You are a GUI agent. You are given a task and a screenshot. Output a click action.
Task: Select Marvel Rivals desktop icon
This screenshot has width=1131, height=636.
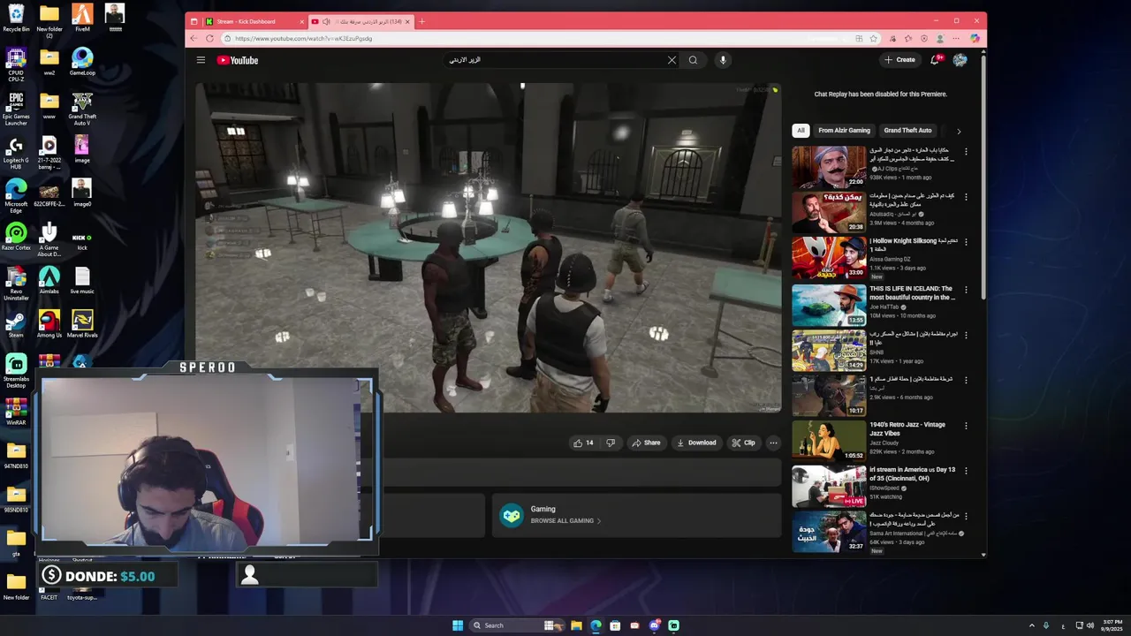pos(82,323)
